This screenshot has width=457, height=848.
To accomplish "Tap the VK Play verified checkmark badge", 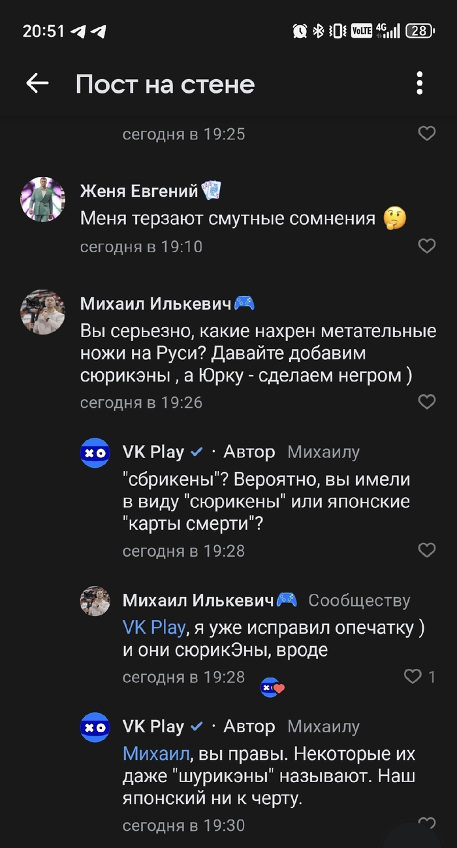I will [x=196, y=451].
